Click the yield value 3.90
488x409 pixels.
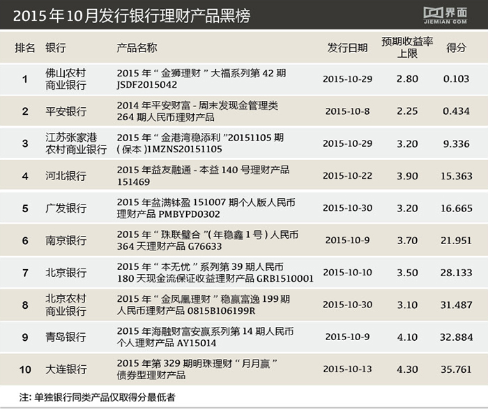(407, 176)
